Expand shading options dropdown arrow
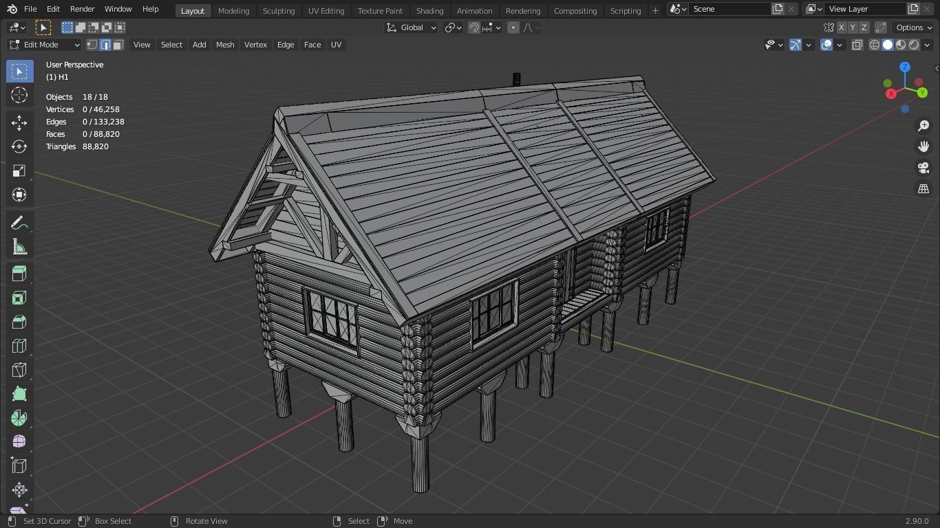This screenshot has width=940, height=528. click(x=927, y=45)
